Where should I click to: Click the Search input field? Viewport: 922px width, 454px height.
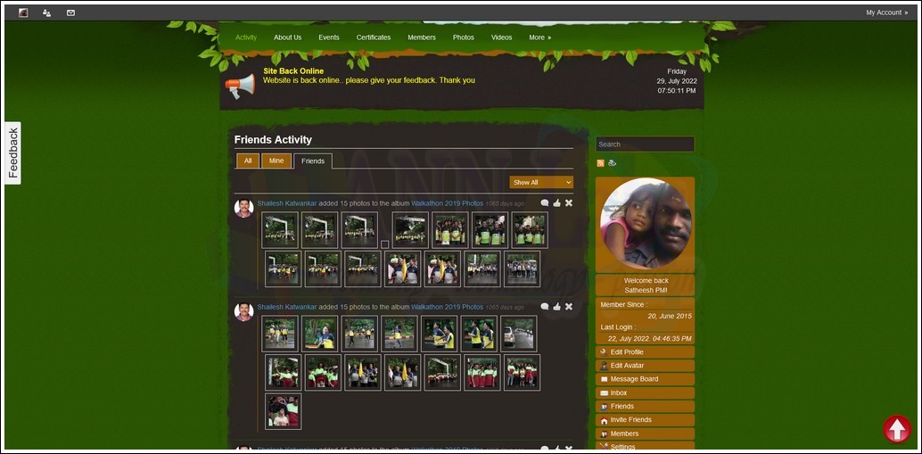[x=645, y=144]
